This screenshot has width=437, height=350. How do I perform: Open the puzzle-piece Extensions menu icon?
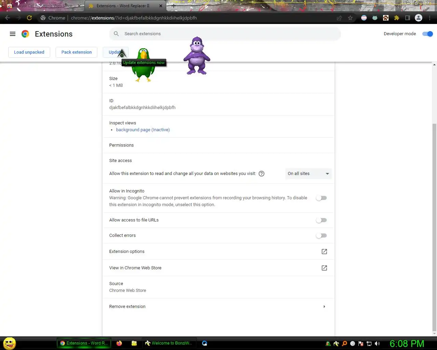[397, 18]
